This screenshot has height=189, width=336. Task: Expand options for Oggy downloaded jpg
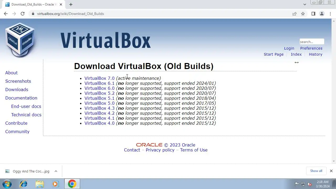[56, 171]
